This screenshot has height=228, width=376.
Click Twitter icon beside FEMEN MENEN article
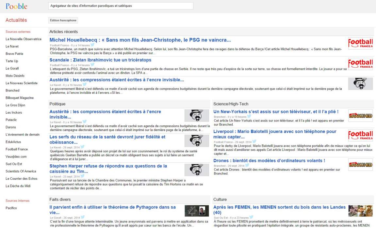[251, 217]
